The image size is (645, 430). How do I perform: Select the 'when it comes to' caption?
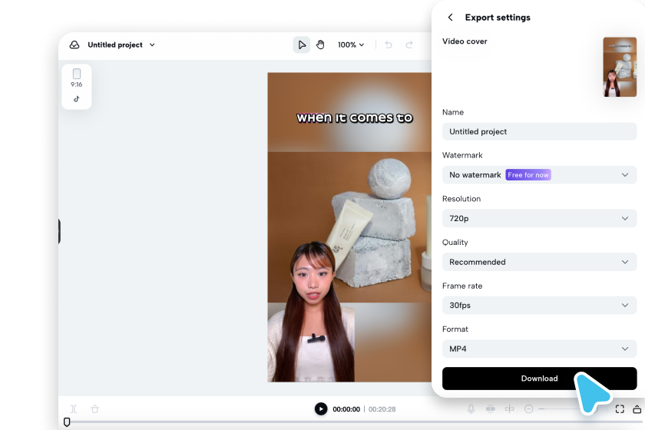click(355, 118)
